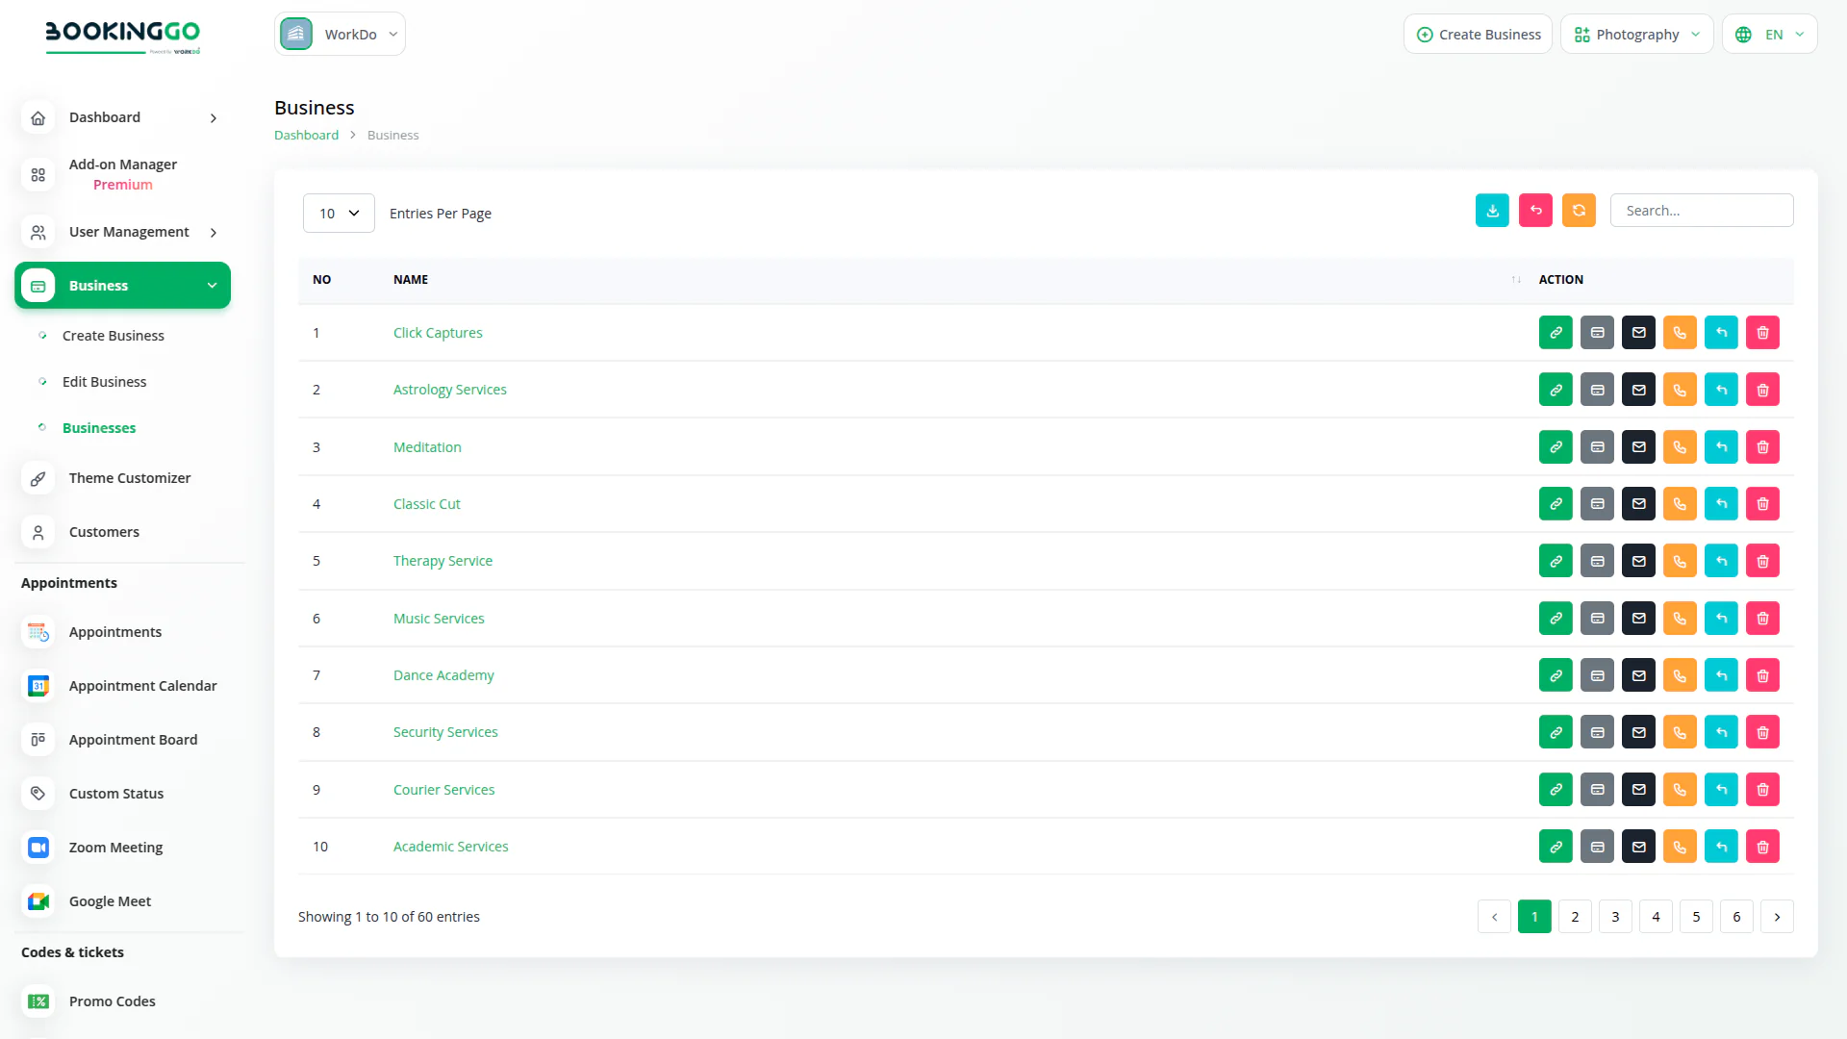Click the orange refresh icon button
This screenshot has height=1039, width=1847.
[x=1579, y=211]
